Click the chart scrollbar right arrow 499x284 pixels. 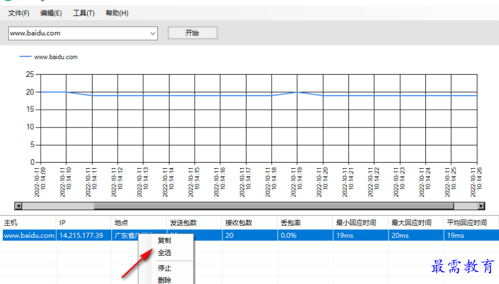pos(481,206)
